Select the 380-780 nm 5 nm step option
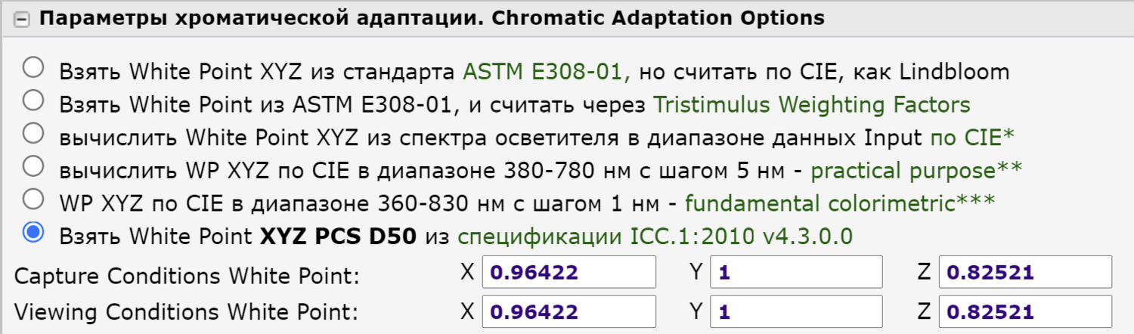 pyautogui.click(x=33, y=167)
